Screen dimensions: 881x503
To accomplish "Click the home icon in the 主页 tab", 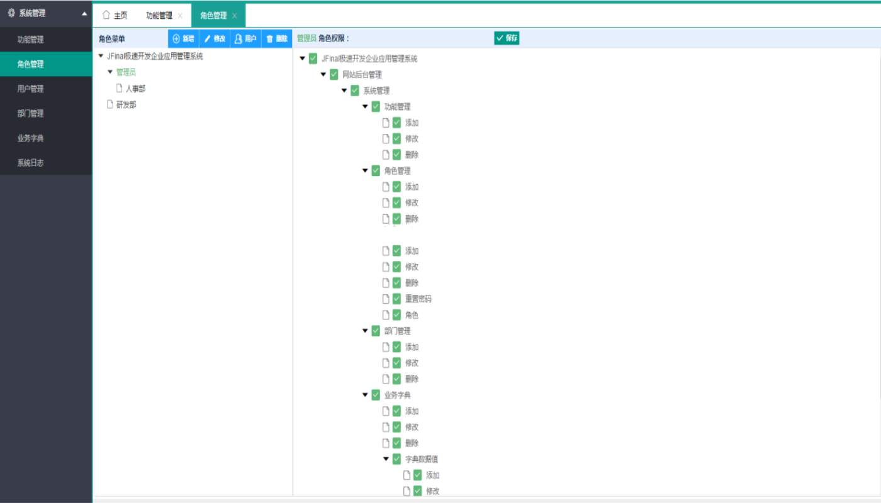I will click(106, 15).
